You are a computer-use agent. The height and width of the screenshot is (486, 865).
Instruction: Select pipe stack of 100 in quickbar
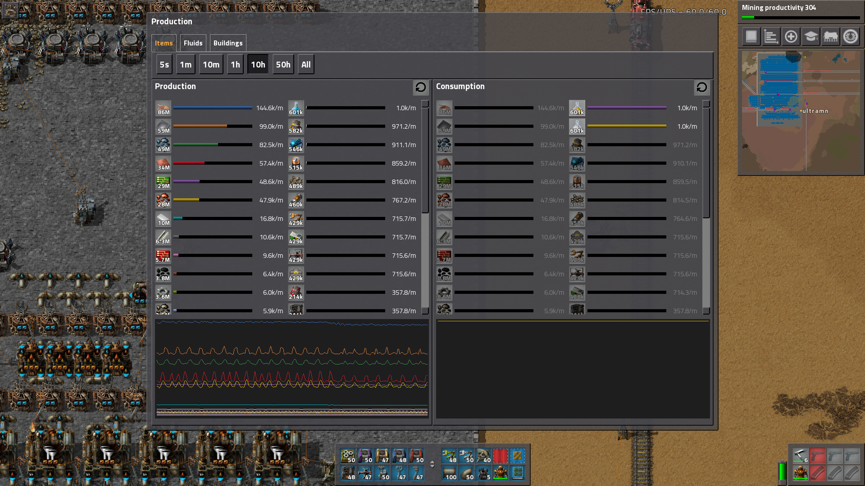coord(449,473)
